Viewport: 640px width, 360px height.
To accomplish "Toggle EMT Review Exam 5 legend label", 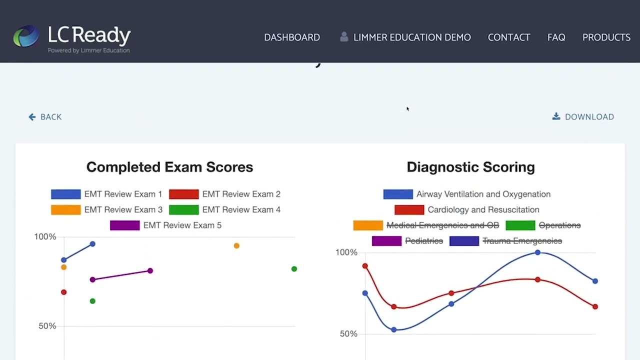I will tap(182, 225).
